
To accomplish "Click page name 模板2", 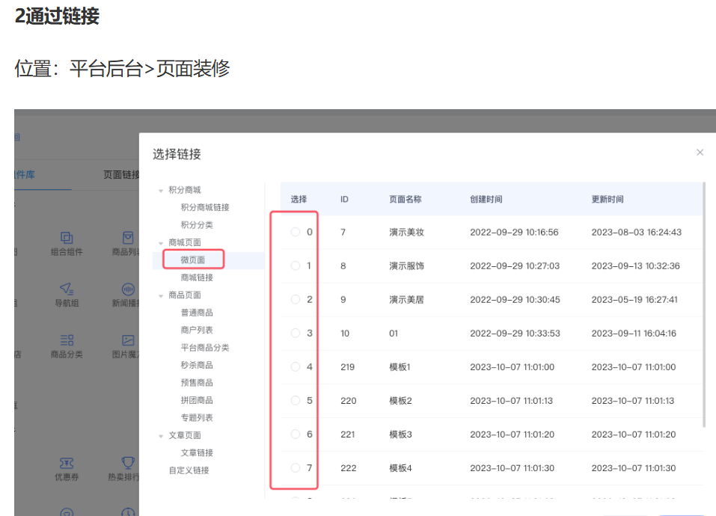I will pos(400,401).
